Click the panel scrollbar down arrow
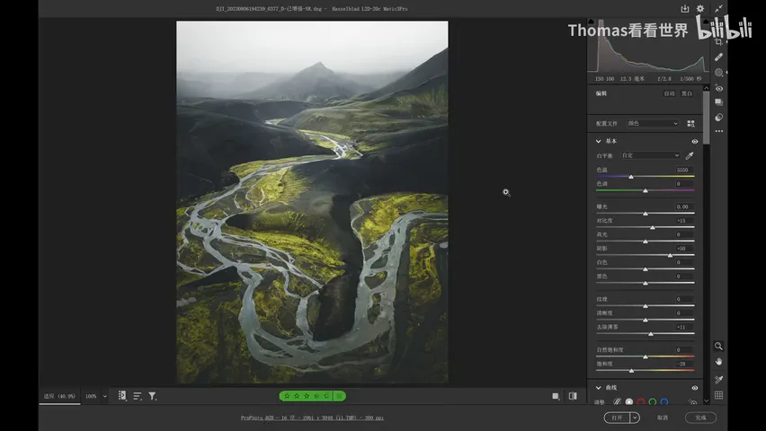 pyautogui.click(x=706, y=400)
